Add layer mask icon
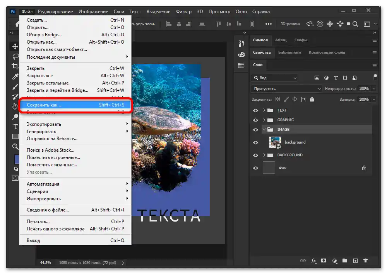The image size is (387, 274). (324, 261)
